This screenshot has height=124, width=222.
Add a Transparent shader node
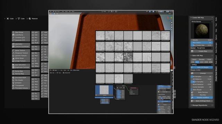(21, 85)
